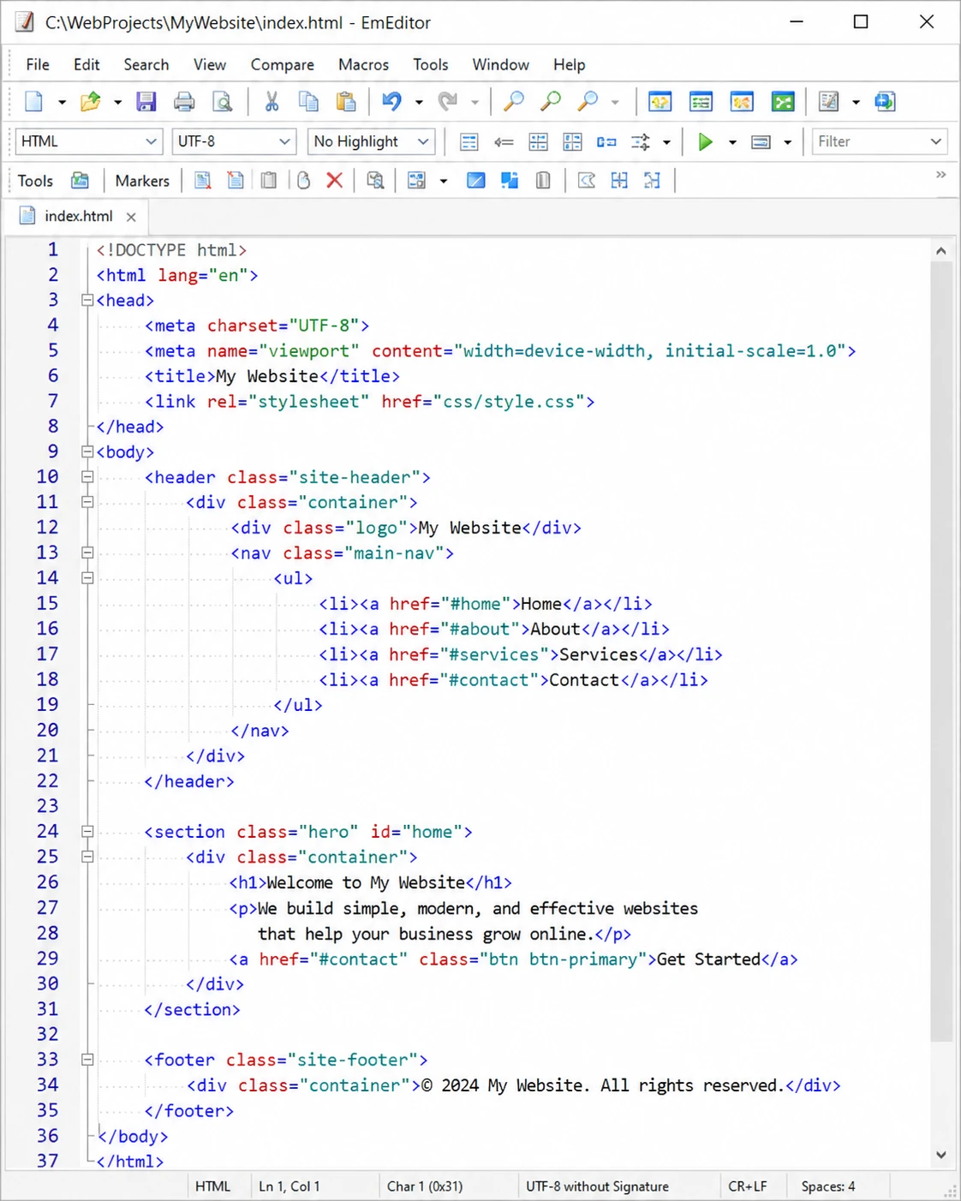Click 'UTF-8 without Signature' in status bar

click(x=597, y=1186)
